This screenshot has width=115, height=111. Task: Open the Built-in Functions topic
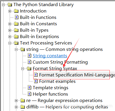38,17
